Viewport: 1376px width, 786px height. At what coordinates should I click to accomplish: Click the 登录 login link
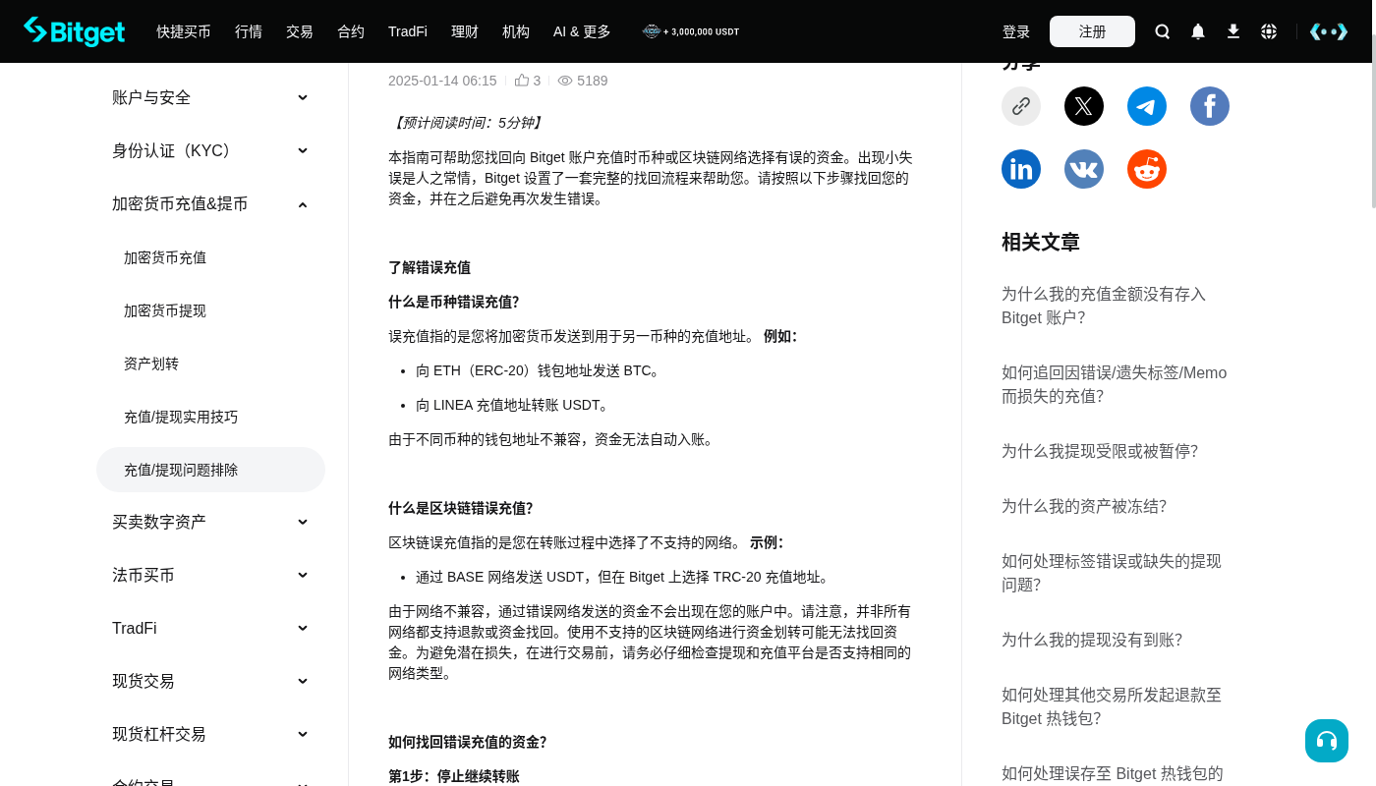pos(1016,31)
